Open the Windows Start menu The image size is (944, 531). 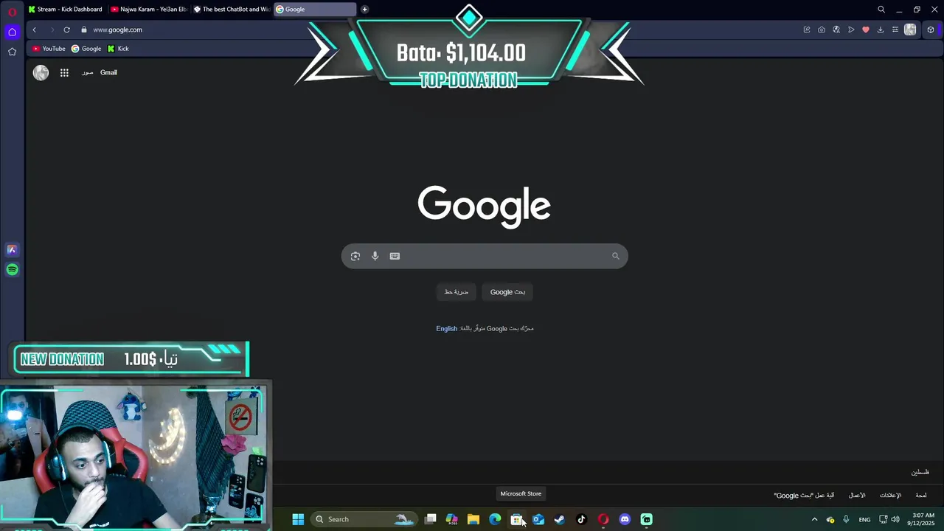point(298,519)
